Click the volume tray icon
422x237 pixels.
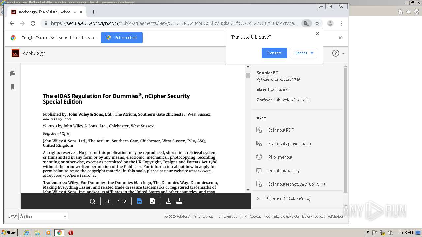tap(391, 233)
